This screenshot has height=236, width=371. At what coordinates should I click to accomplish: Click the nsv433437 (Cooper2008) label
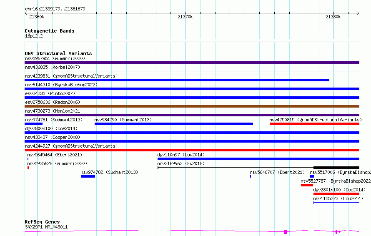pyautogui.click(x=53, y=137)
